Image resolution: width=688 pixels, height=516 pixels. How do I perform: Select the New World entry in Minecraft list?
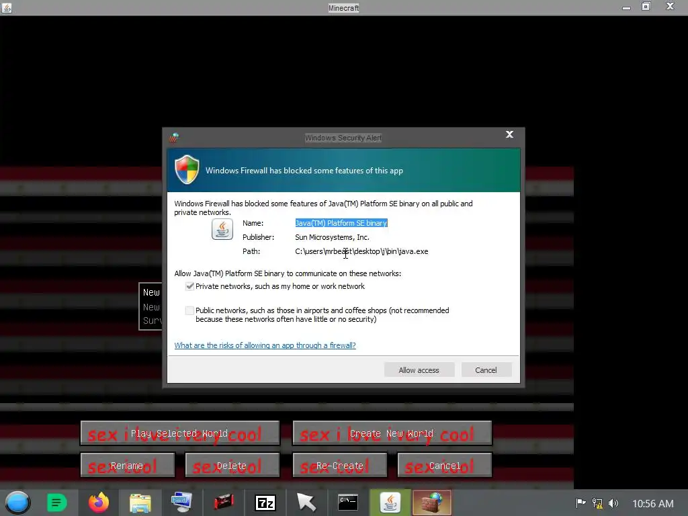pyautogui.click(x=151, y=306)
